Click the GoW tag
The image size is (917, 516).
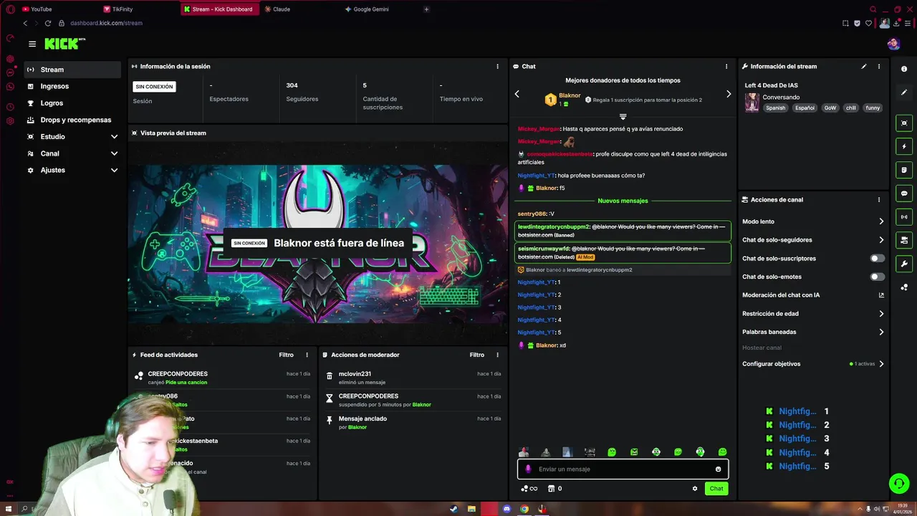(x=830, y=108)
